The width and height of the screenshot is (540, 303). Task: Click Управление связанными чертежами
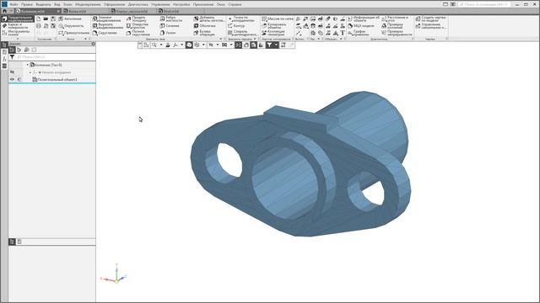pyautogui.click(x=430, y=26)
